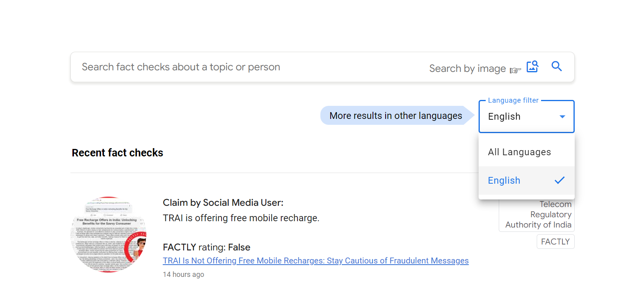Click the search by image icon

click(532, 66)
